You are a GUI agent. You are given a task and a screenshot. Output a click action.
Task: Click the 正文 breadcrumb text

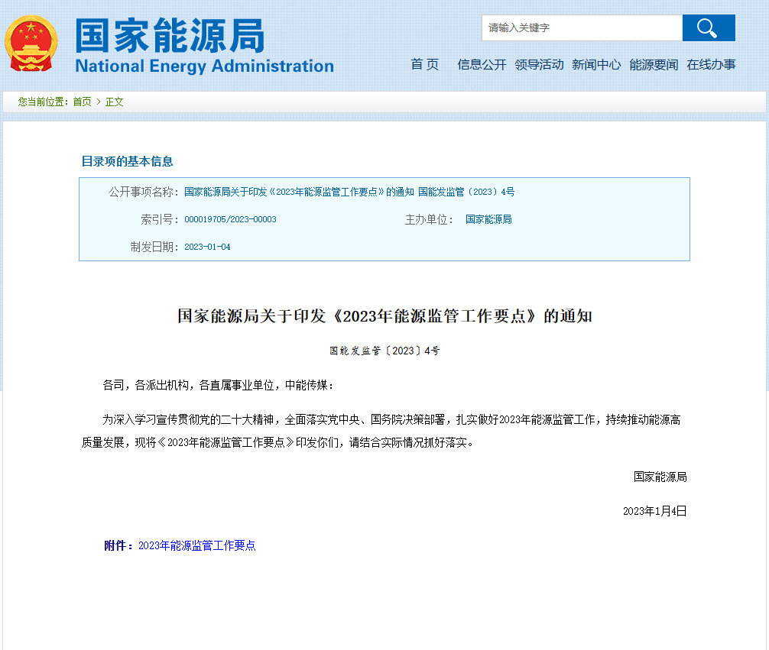pos(114,102)
